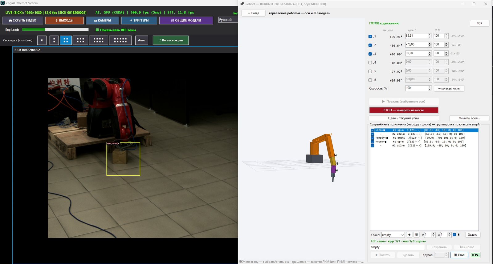The image size is (493, 264).
Task: Click the Стоп stop-route button
Action: (x=459, y=255)
